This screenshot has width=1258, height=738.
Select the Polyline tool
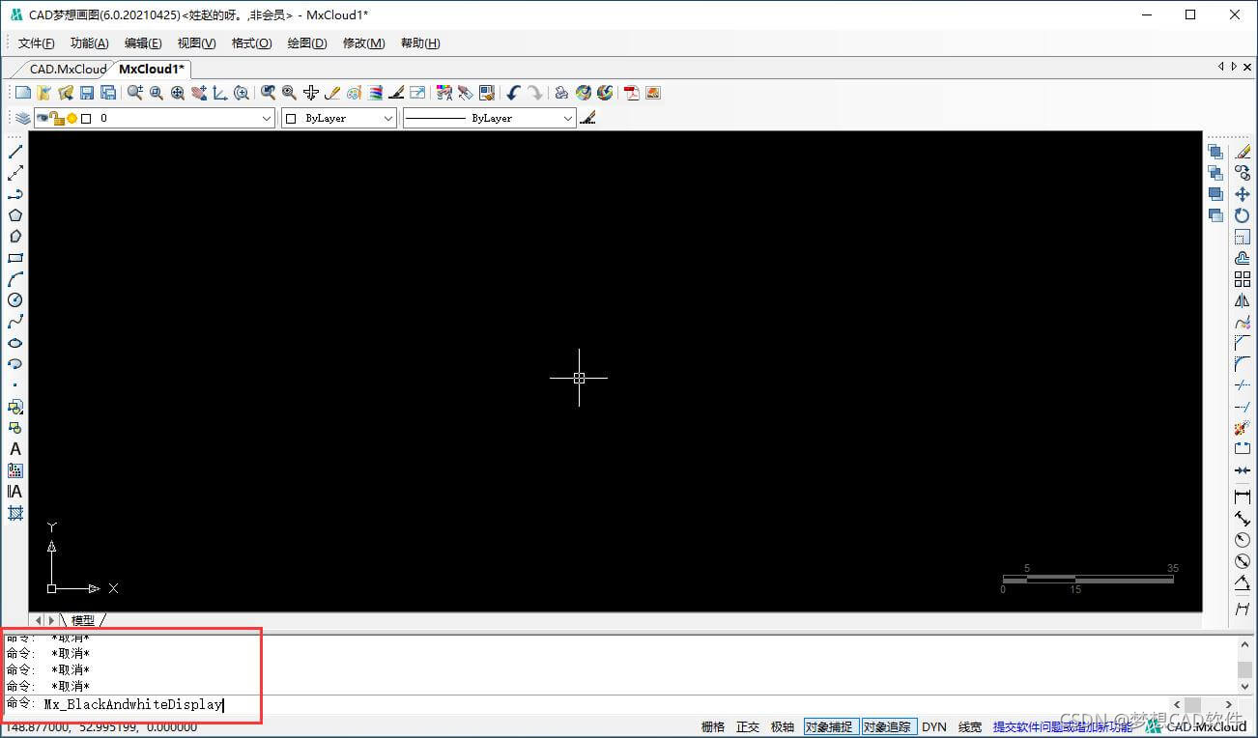coord(15,194)
